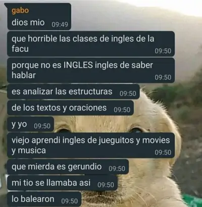Screen dimensions: 202x207
Task: Tap 'de los textos y oraciones' message
Action: (x=70, y=108)
